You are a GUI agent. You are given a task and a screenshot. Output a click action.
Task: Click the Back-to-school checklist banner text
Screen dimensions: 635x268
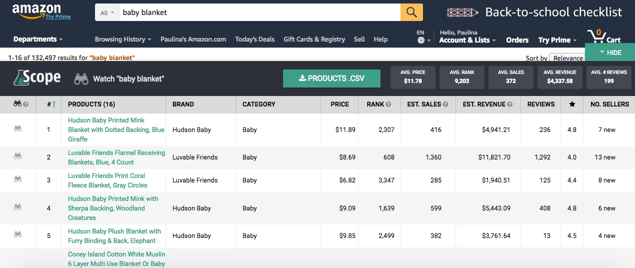pyautogui.click(x=553, y=12)
